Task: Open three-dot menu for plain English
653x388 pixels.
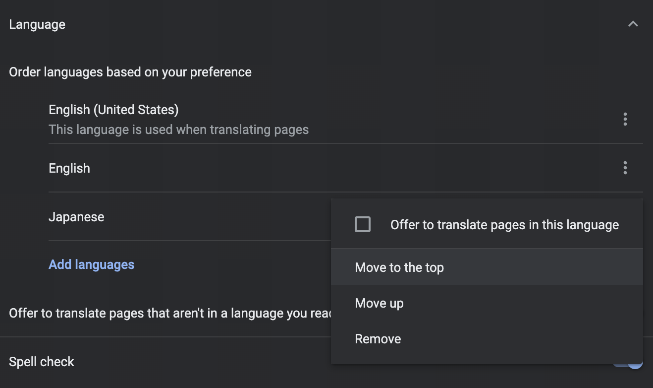Action: pos(625,168)
